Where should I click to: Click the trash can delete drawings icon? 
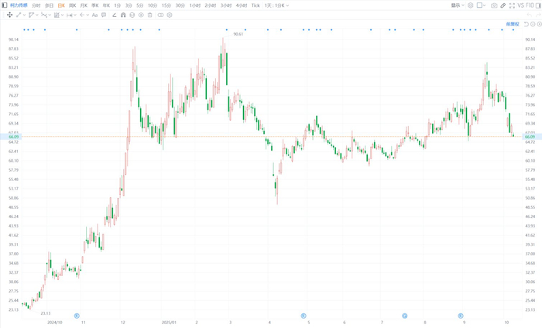coord(149,15)
